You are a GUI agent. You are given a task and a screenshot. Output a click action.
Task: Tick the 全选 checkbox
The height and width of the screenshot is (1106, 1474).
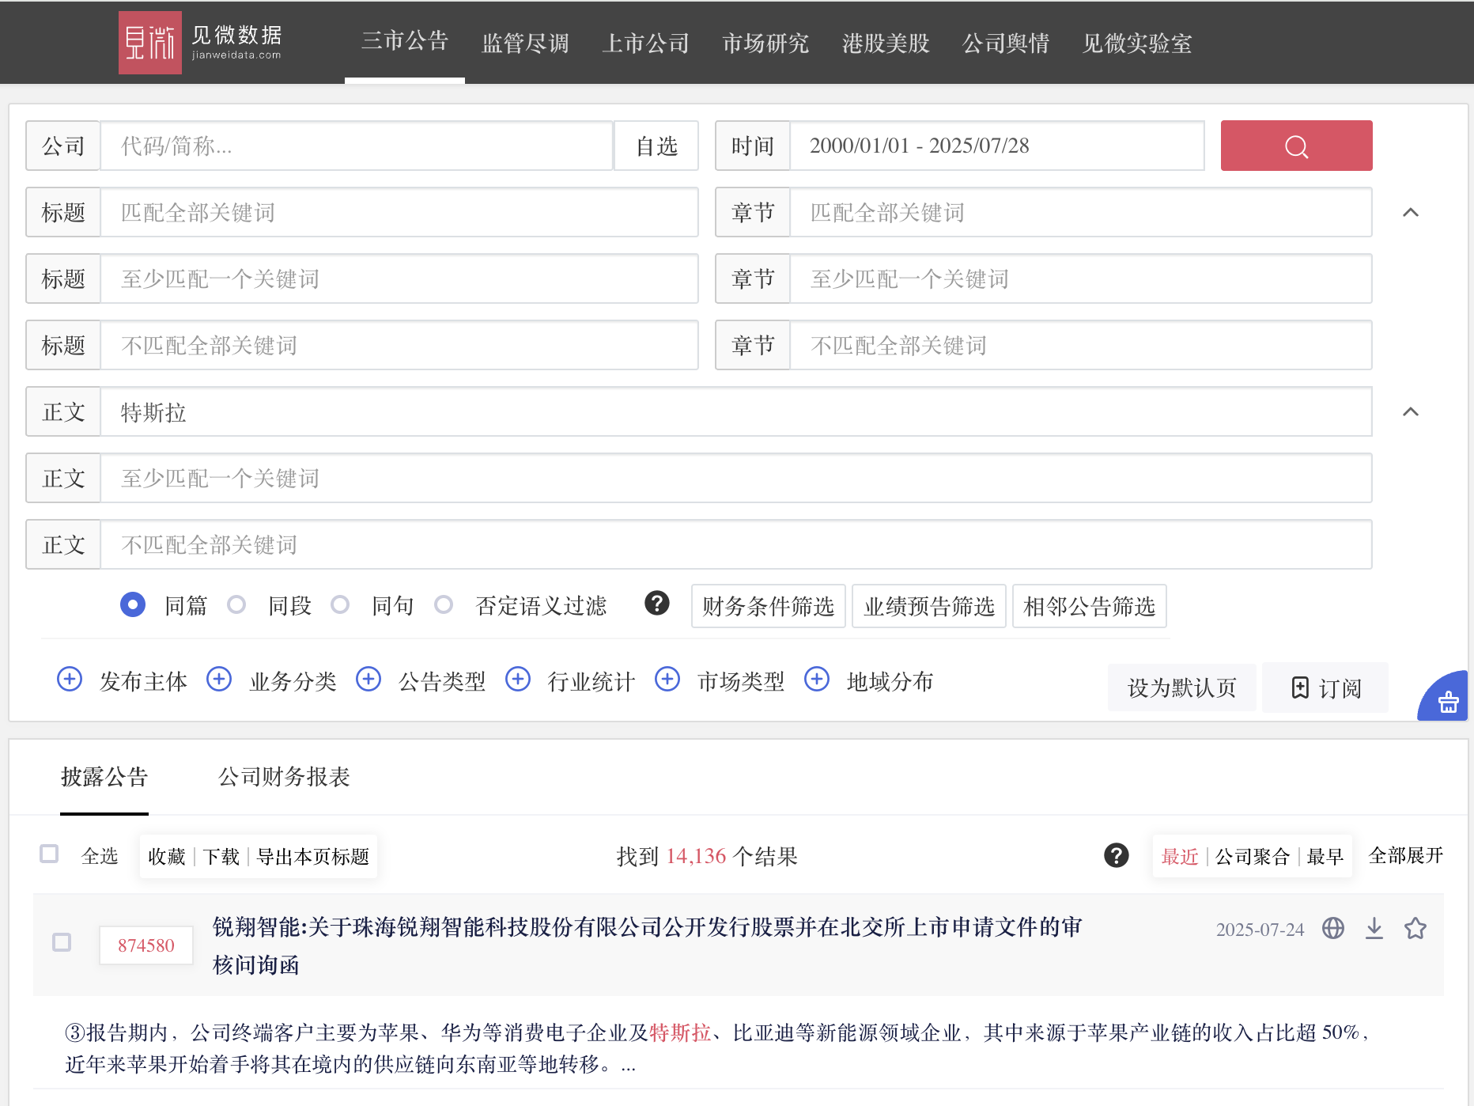pos(49,854)
